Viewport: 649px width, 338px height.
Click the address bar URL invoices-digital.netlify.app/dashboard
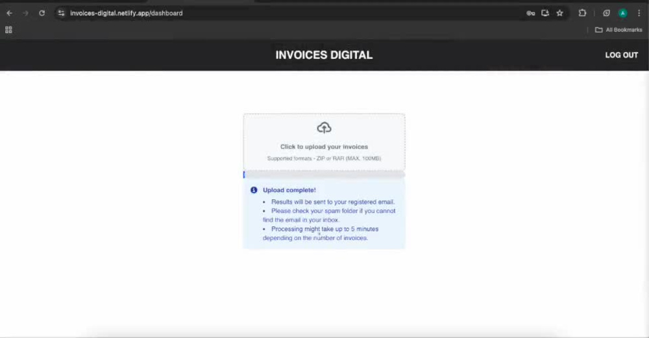click(x=127, y=13)
